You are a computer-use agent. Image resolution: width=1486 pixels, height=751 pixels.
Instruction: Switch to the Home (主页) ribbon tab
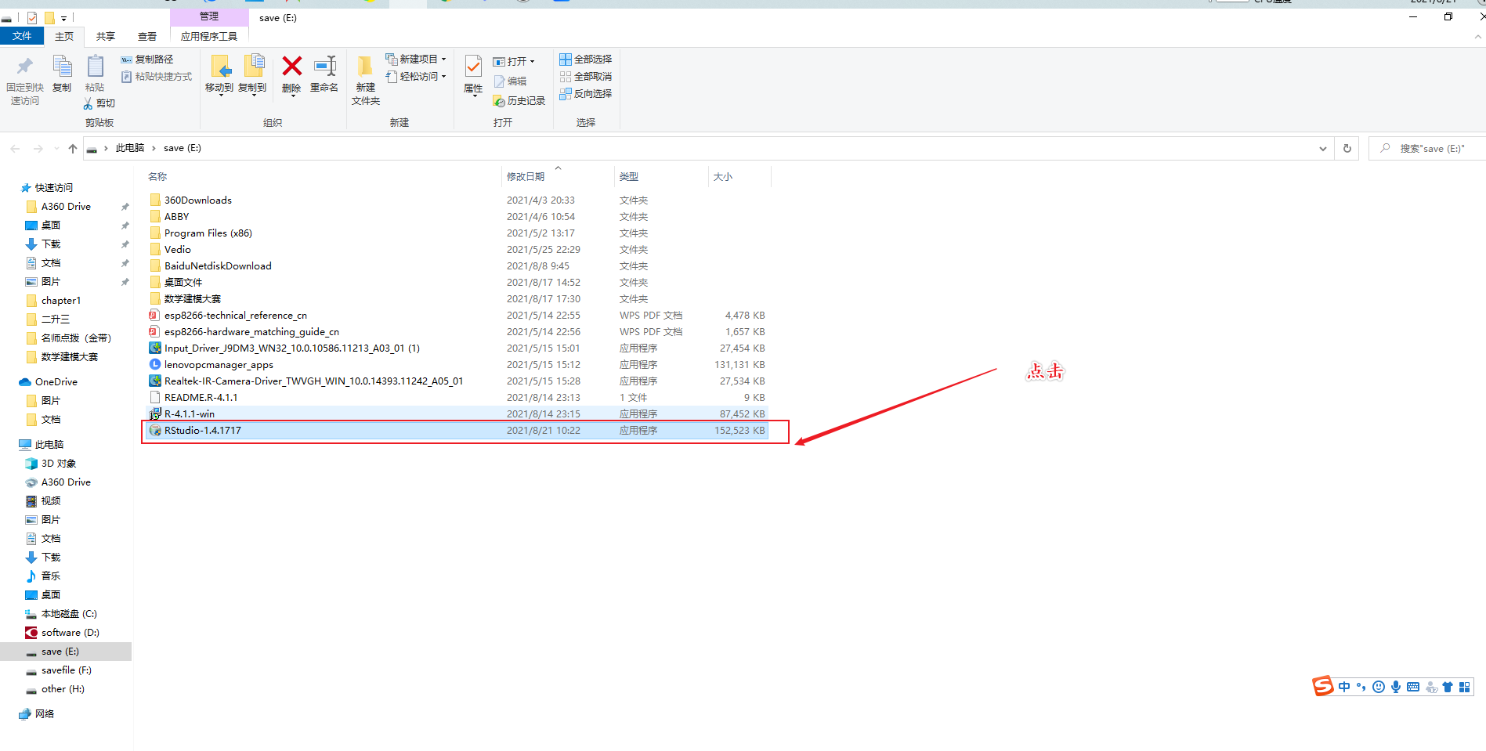click(x=64, y=36)
